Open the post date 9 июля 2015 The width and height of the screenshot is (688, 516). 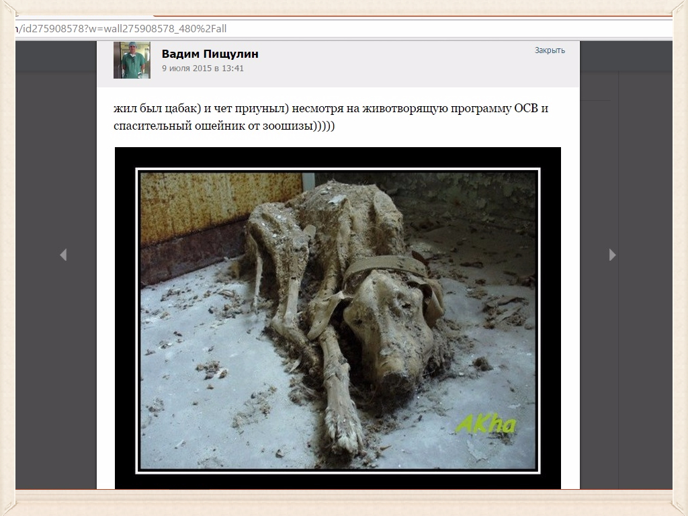[203, 69]
